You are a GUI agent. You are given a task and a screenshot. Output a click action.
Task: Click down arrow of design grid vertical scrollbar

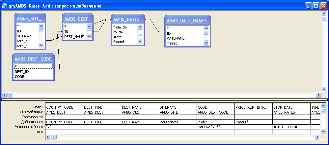[324, 132]
